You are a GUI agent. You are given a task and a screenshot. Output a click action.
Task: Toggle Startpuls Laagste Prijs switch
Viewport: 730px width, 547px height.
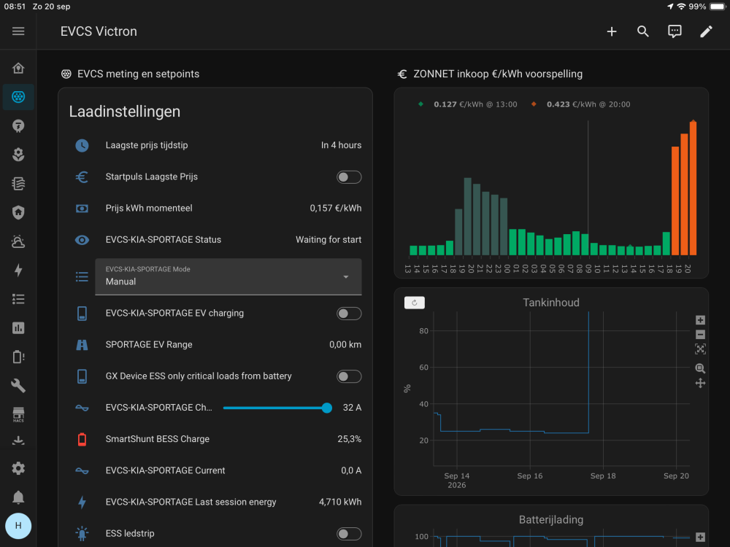pyautogui.click(x=349, y=177)
